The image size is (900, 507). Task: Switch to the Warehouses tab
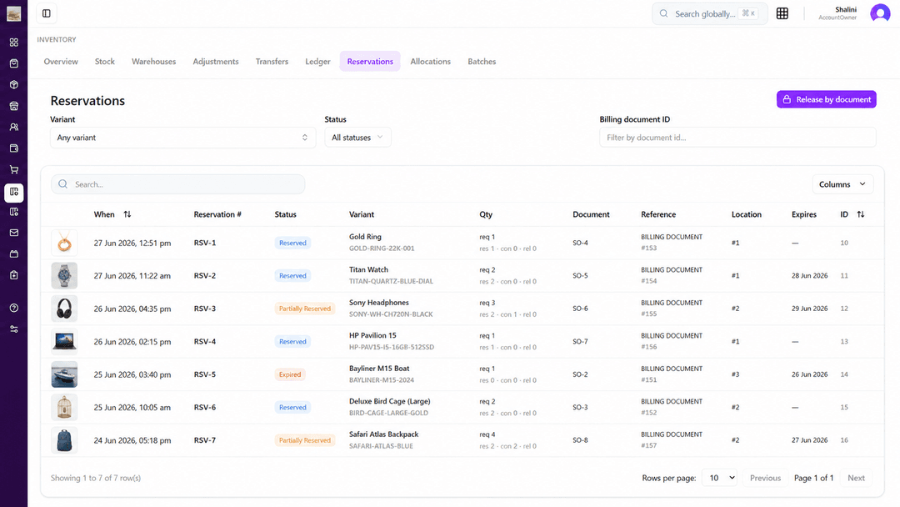(x=154, y=62)
